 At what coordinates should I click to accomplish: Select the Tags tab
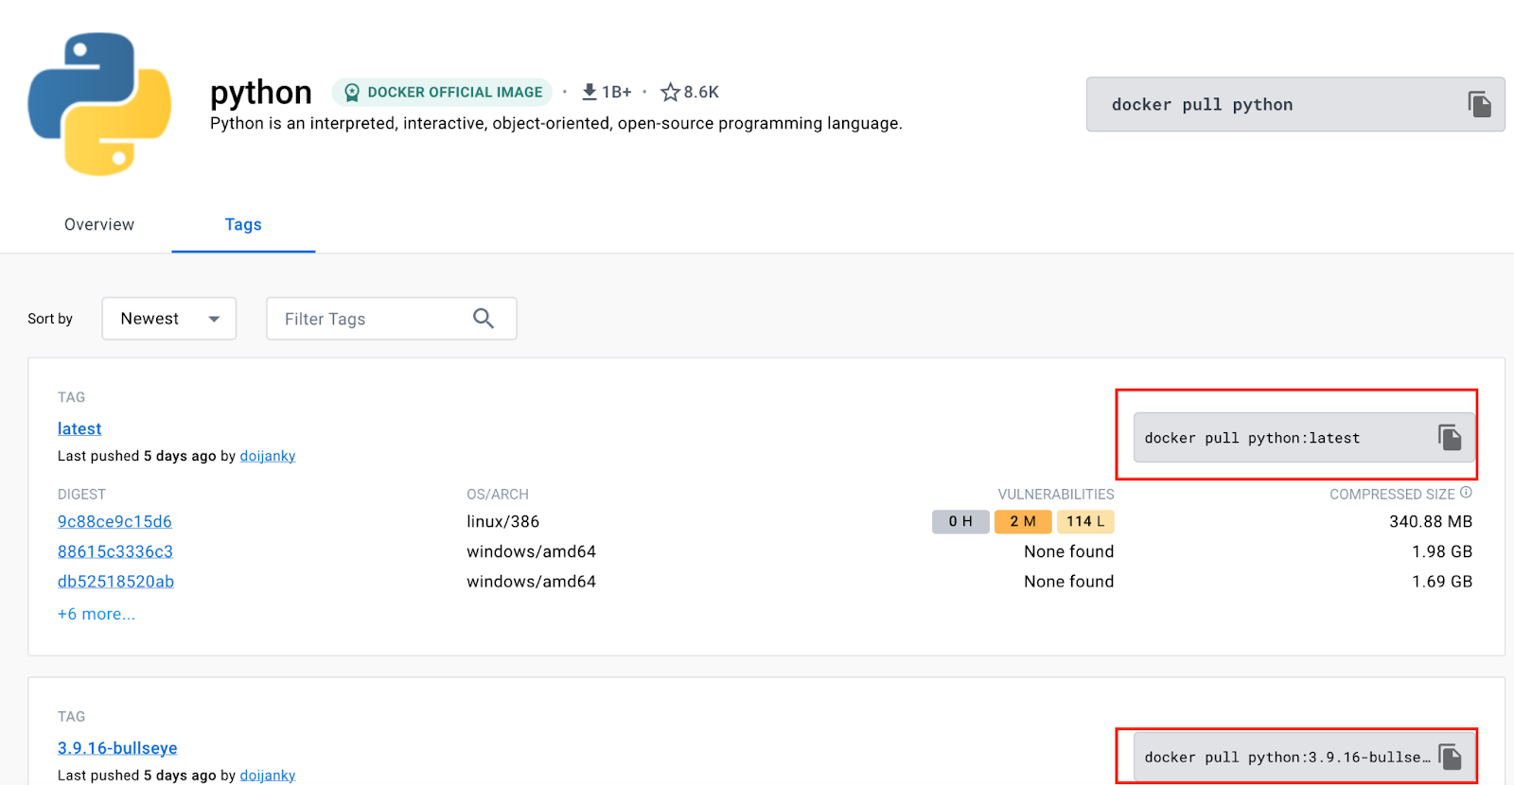243,224
